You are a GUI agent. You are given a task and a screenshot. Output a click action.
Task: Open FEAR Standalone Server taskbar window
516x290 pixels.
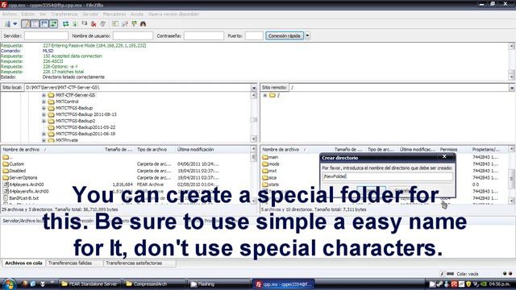[x=89, y=284]
